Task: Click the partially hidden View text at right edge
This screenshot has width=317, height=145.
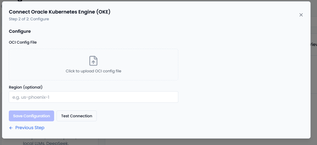Action: click(314, 44)
